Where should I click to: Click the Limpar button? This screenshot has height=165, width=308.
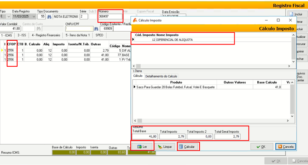165,147
